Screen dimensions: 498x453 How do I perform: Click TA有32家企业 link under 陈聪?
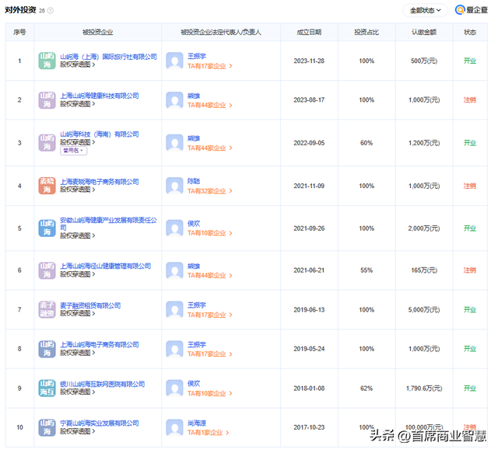[209, 191]
